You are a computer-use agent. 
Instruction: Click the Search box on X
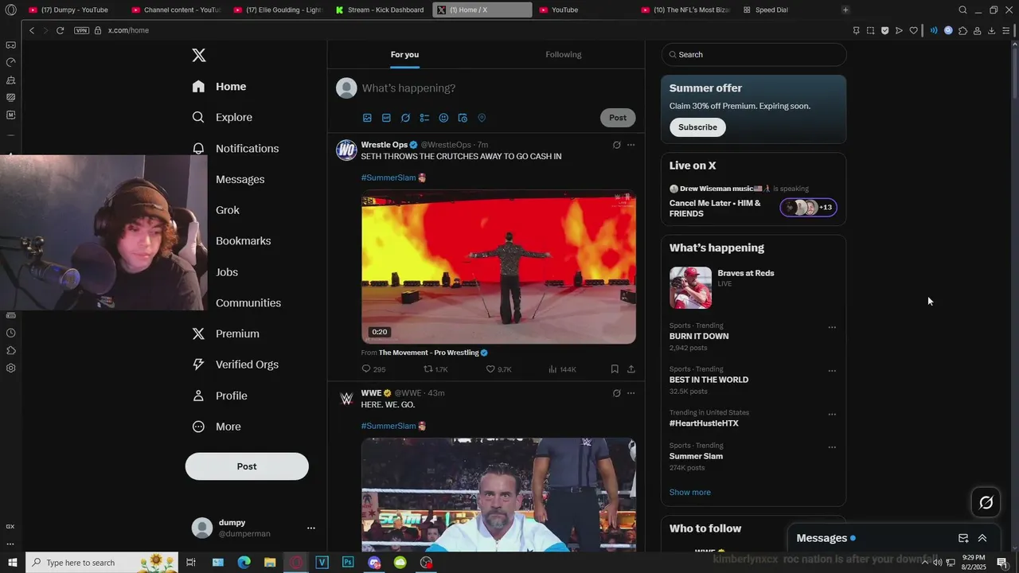753,54
